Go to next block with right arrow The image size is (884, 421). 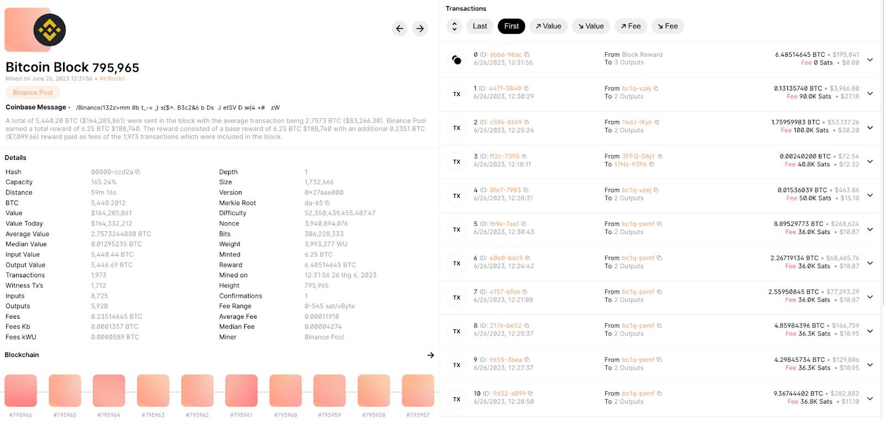(420, 29)
